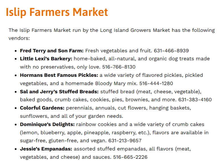Viewport: 218px width, 161px height.
Task: Click the bullet before Colorful Gardens entry
Action: (x=16, y=108)
